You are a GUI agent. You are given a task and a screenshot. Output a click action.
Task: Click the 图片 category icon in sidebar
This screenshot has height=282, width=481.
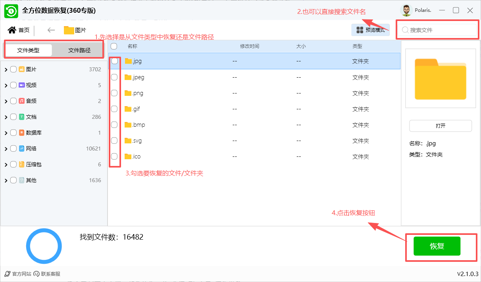click(22, 69)
